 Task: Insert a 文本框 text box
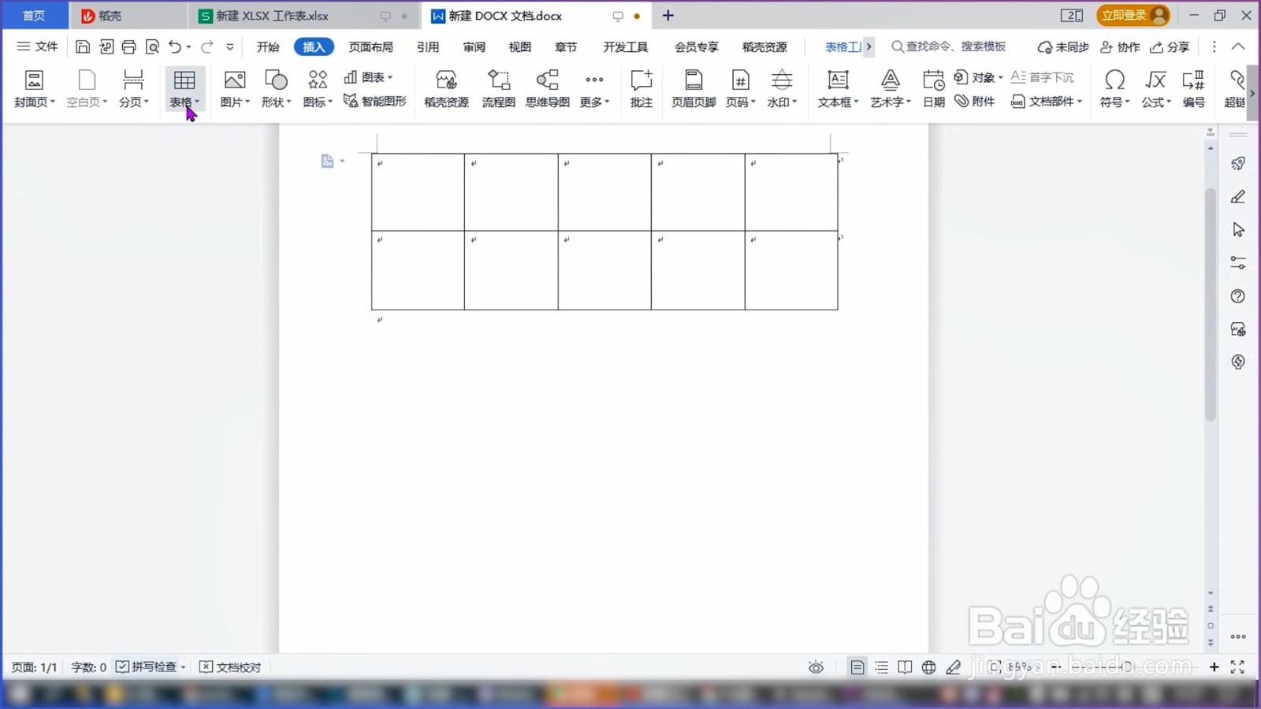tap(838, 88)
